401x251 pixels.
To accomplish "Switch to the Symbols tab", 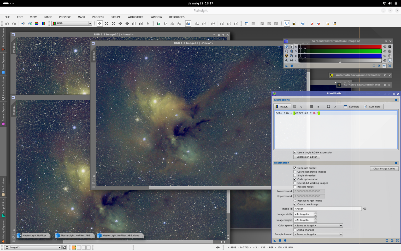I will click(x=351, y=107).
